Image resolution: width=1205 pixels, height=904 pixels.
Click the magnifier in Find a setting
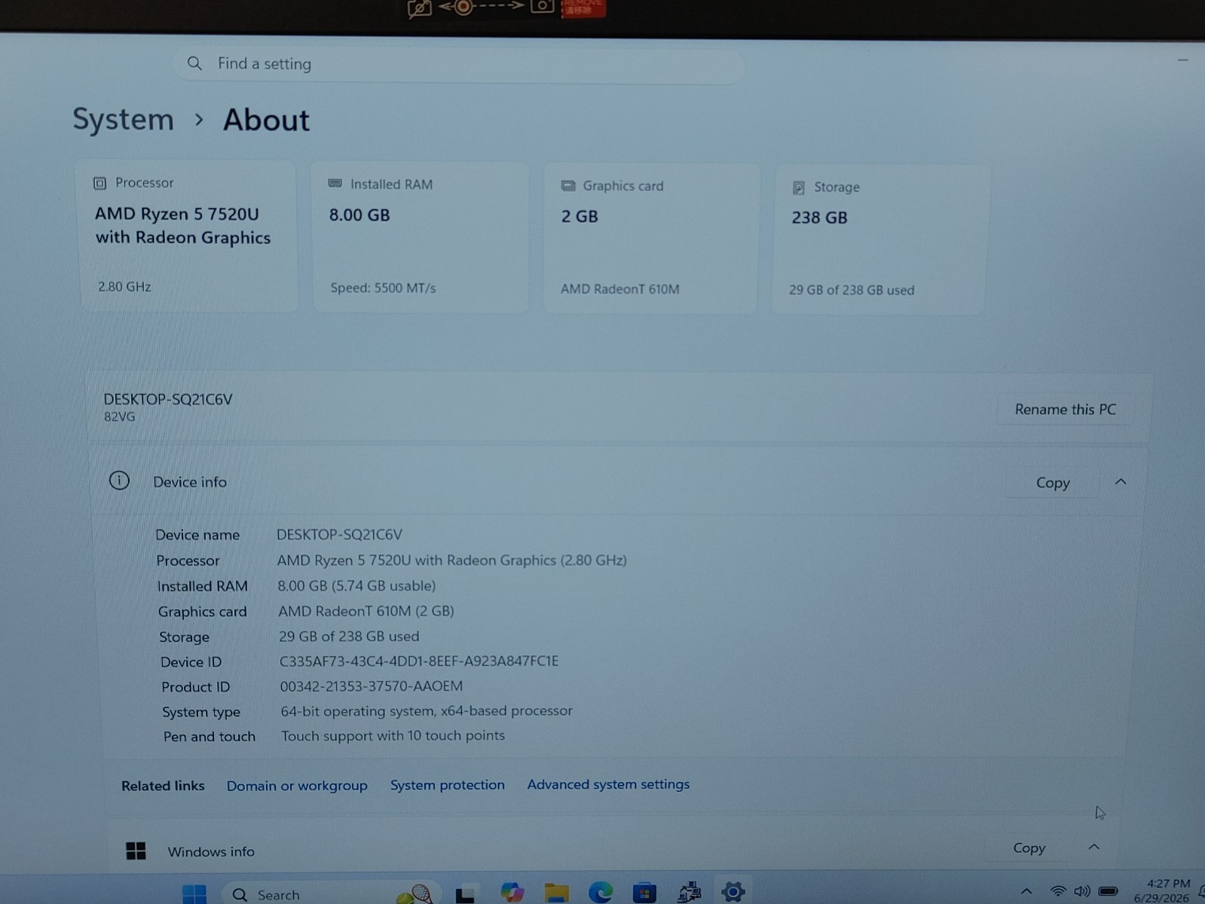194,63
